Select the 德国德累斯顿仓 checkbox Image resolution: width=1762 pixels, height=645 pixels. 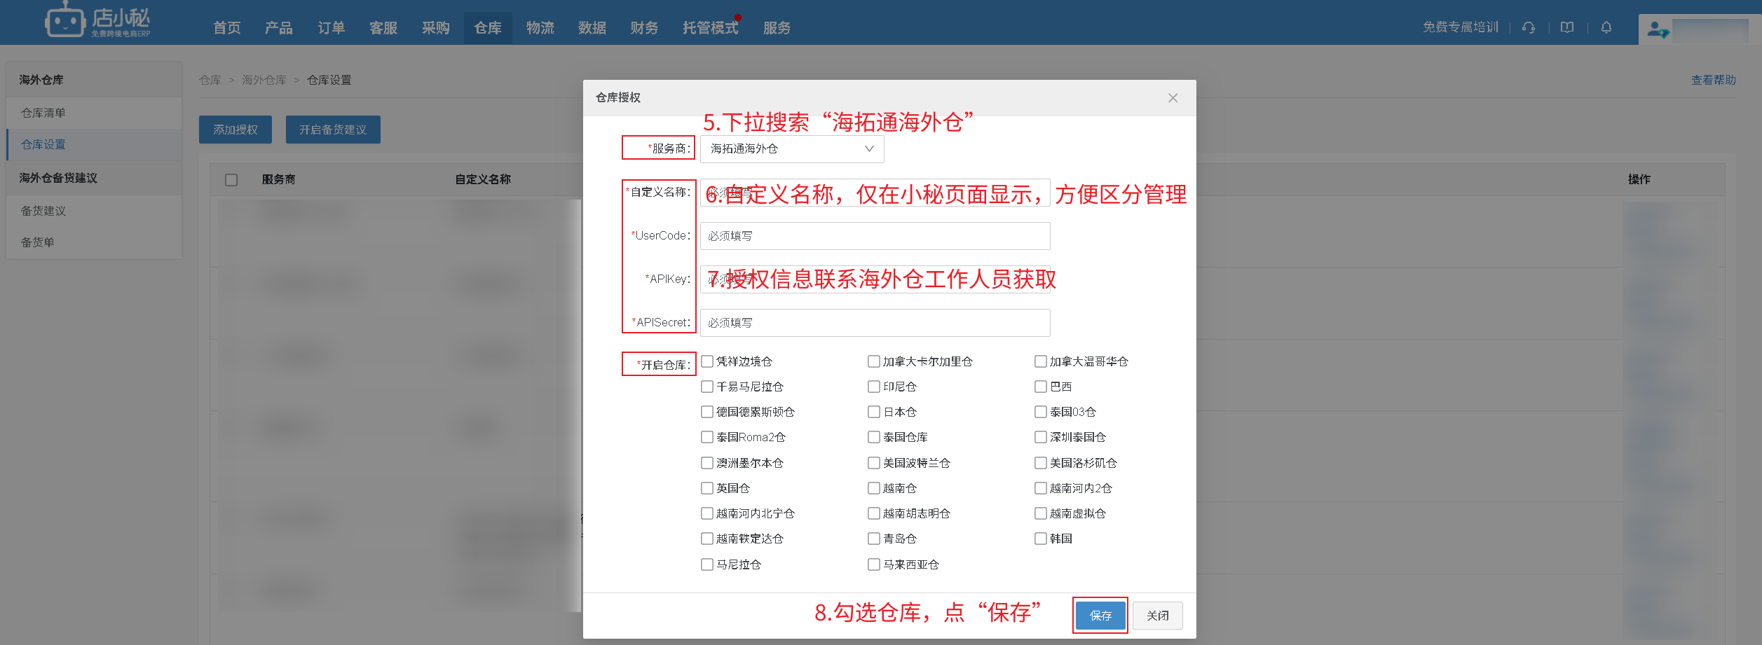pos(707,412)
